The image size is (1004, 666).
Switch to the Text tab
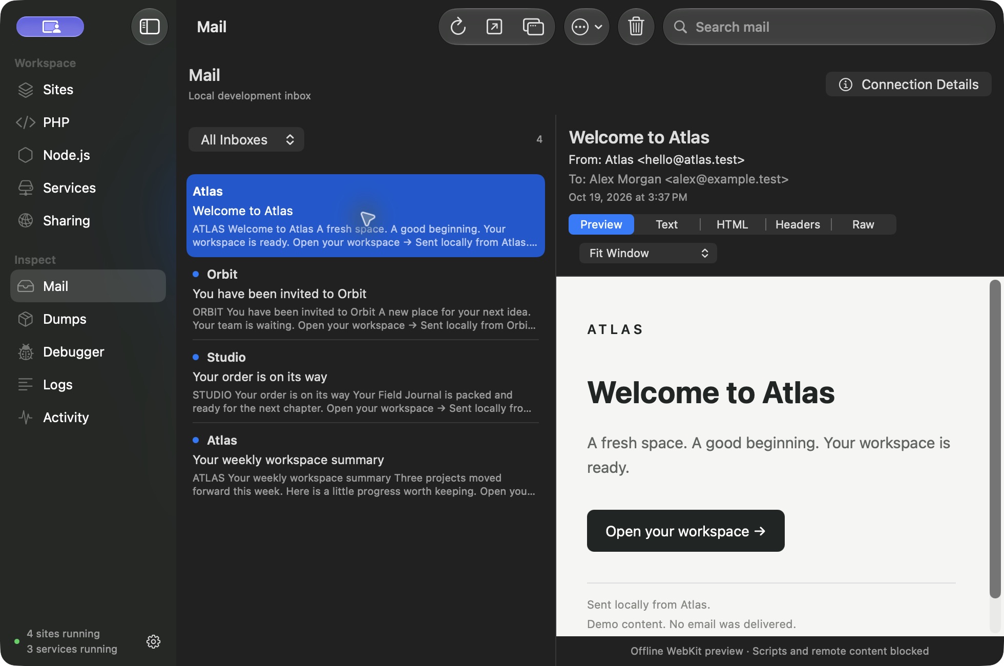666,224
